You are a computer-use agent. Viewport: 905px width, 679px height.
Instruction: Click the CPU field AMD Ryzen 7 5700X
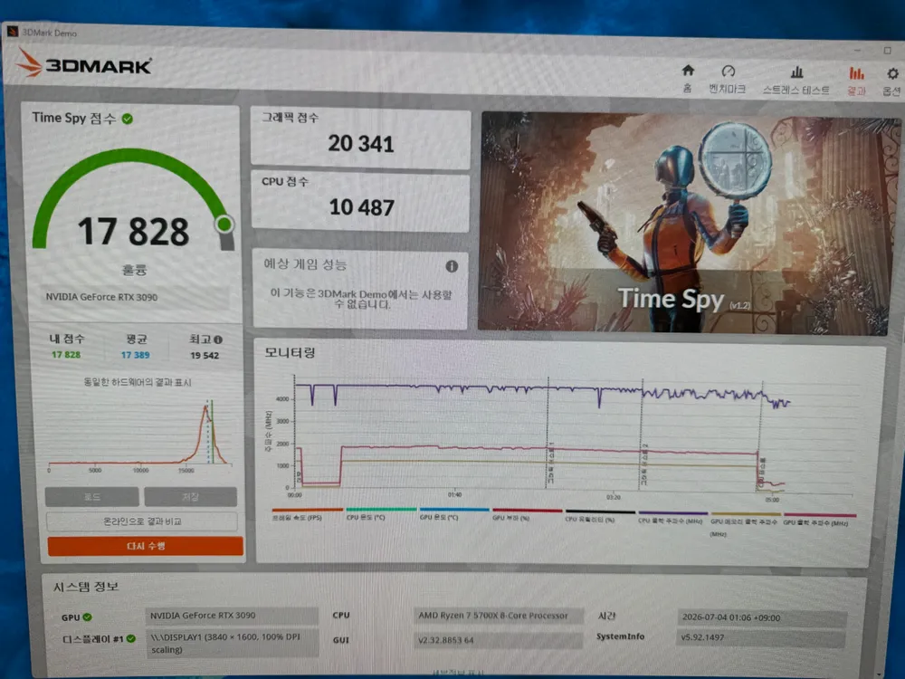click(x=499, y=616)
